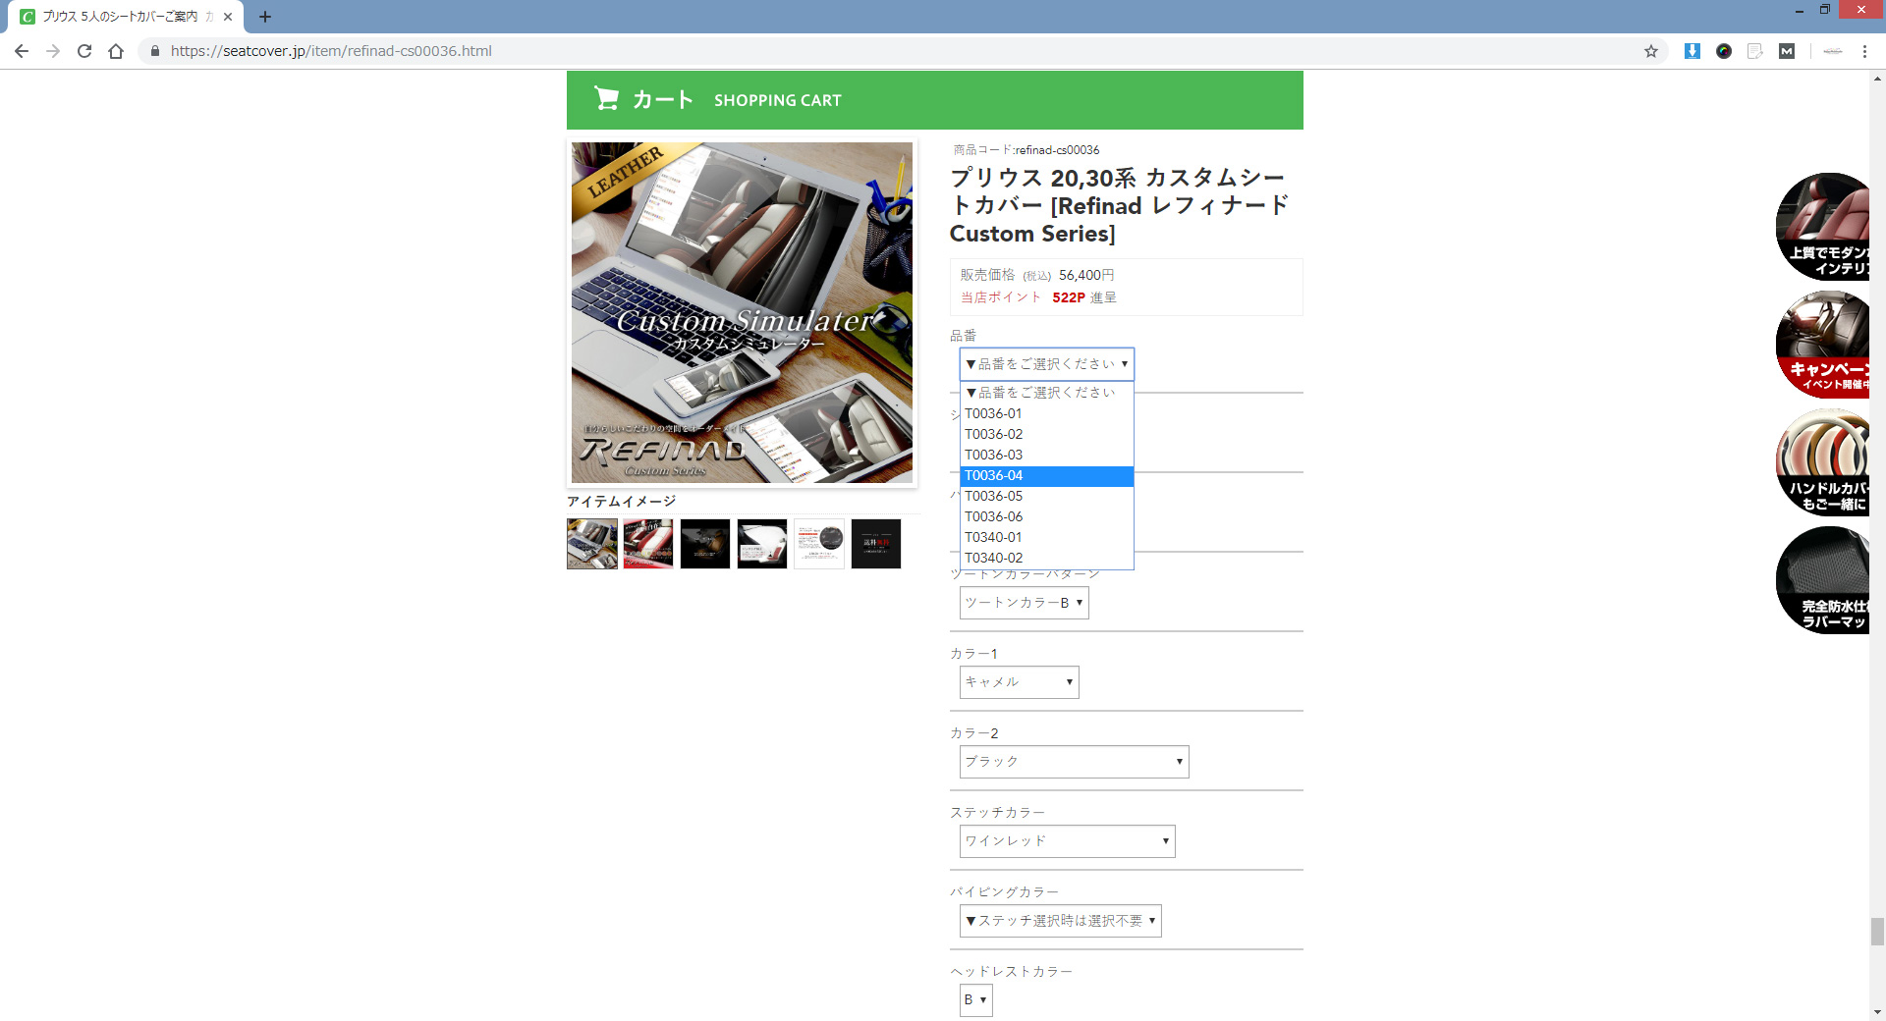The height and width of the screenshot is (1021, 1886).
Task: Open the ステッチカラー ワインレッド dropdown
Action: coord(1068,841)
